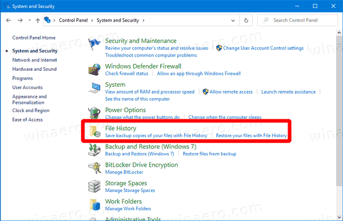Open User Accounts in the sidebar
The image size is (343, 221).
[x=27, y=87]
